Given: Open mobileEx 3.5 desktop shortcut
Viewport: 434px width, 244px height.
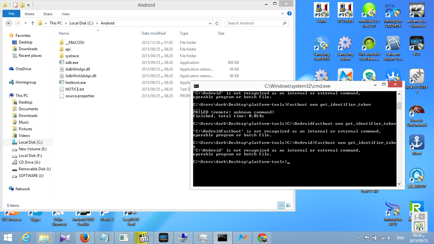Looking at the screenshot, I should click(x=369, y=15).
